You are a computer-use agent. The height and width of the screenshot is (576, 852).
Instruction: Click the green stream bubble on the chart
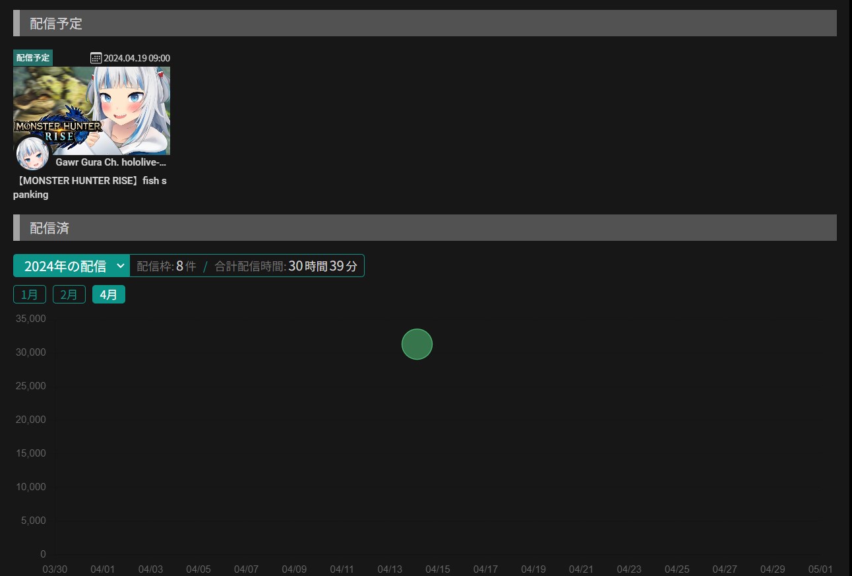(417, 344)
